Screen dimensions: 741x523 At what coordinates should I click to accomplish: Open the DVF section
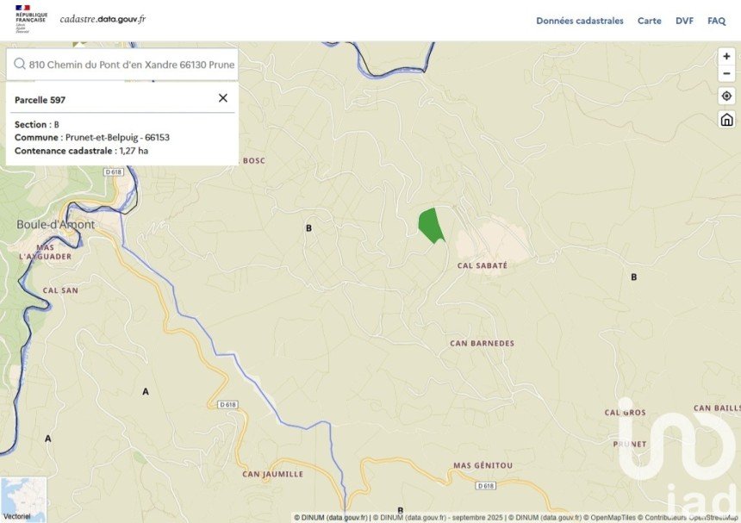684,21
